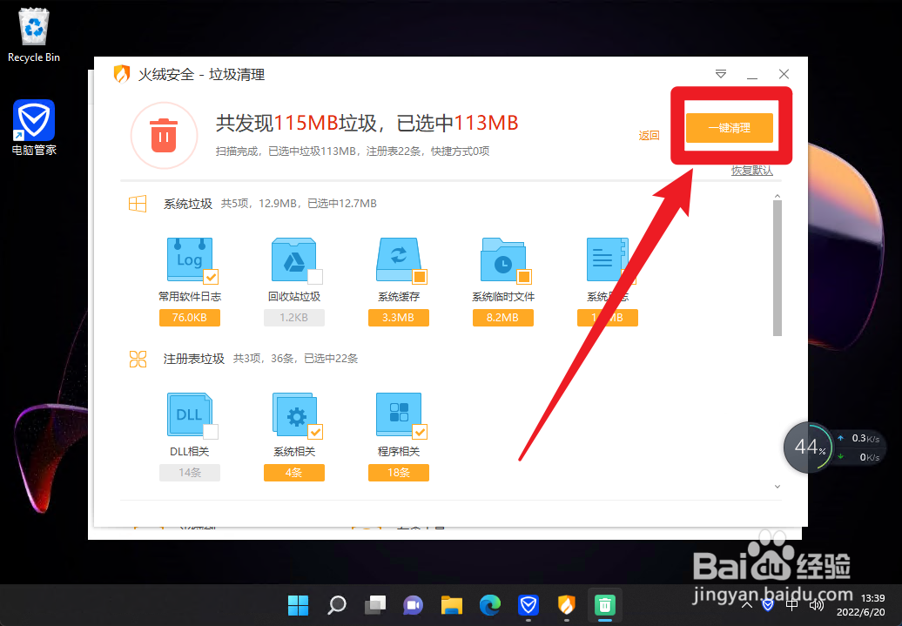The width and height of the screenshot is (902, 626).
Task: Click the scrollbar up arrow
Action: pos(777,196)
